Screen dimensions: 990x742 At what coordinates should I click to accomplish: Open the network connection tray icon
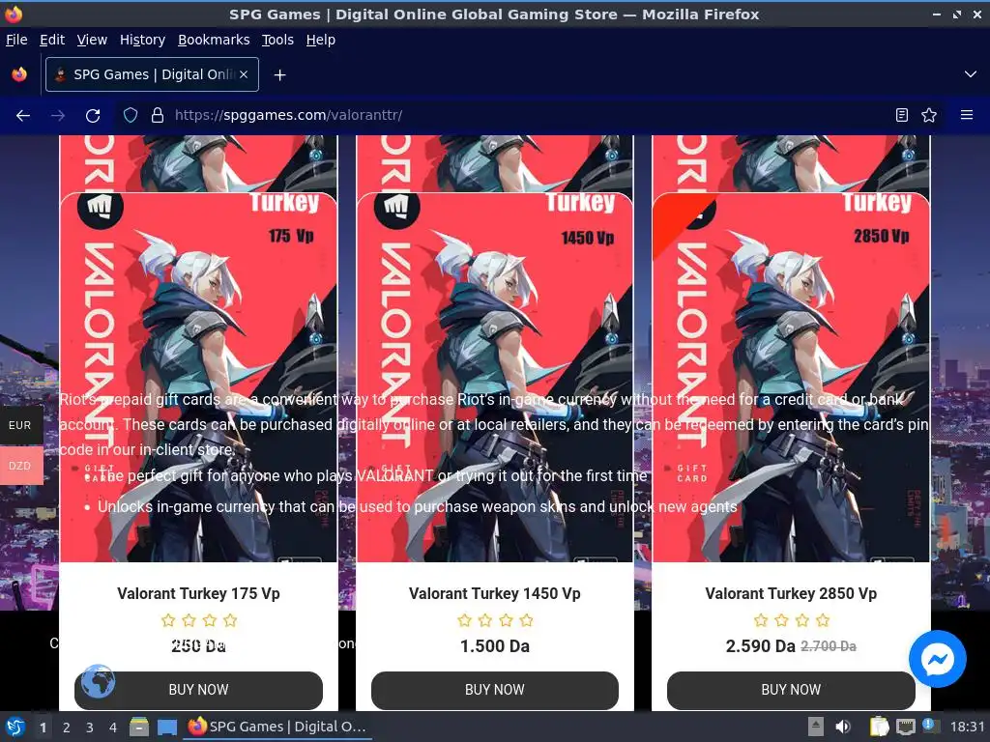pyautogui.click(x=906, y=727)
